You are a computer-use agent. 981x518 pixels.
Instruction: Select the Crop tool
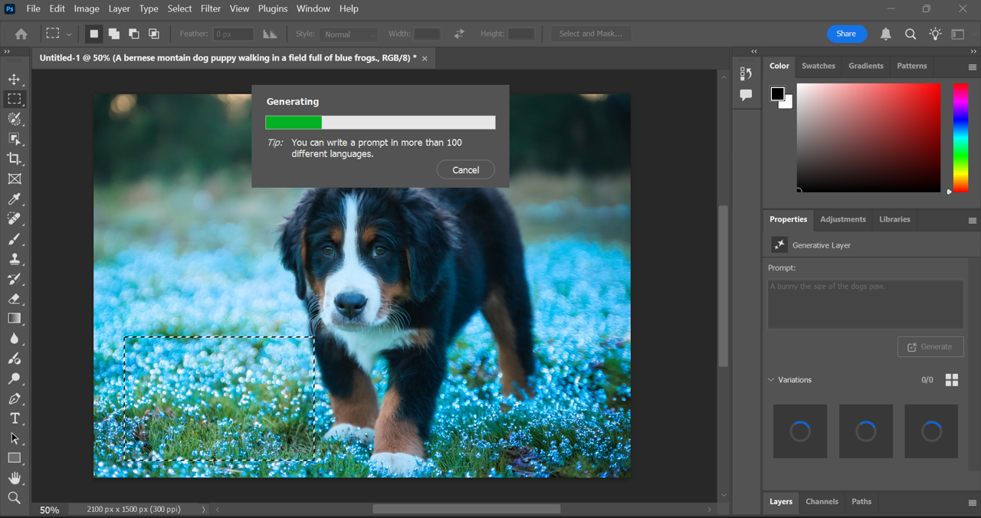[x=15, y=159]
